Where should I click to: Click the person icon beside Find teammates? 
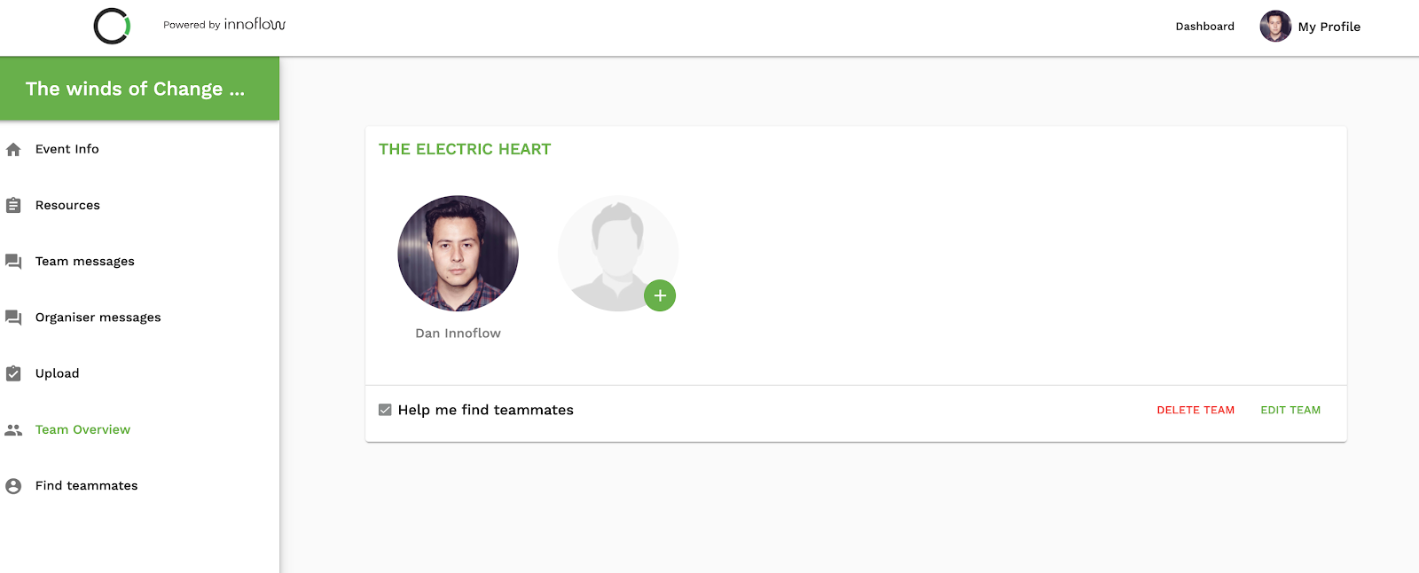13,486
